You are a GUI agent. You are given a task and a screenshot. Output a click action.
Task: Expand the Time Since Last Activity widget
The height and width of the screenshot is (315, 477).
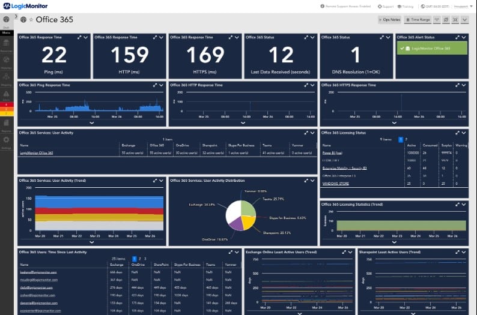click(231, 253)
